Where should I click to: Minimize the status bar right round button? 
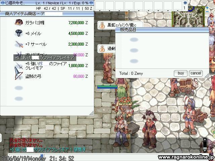91,3
